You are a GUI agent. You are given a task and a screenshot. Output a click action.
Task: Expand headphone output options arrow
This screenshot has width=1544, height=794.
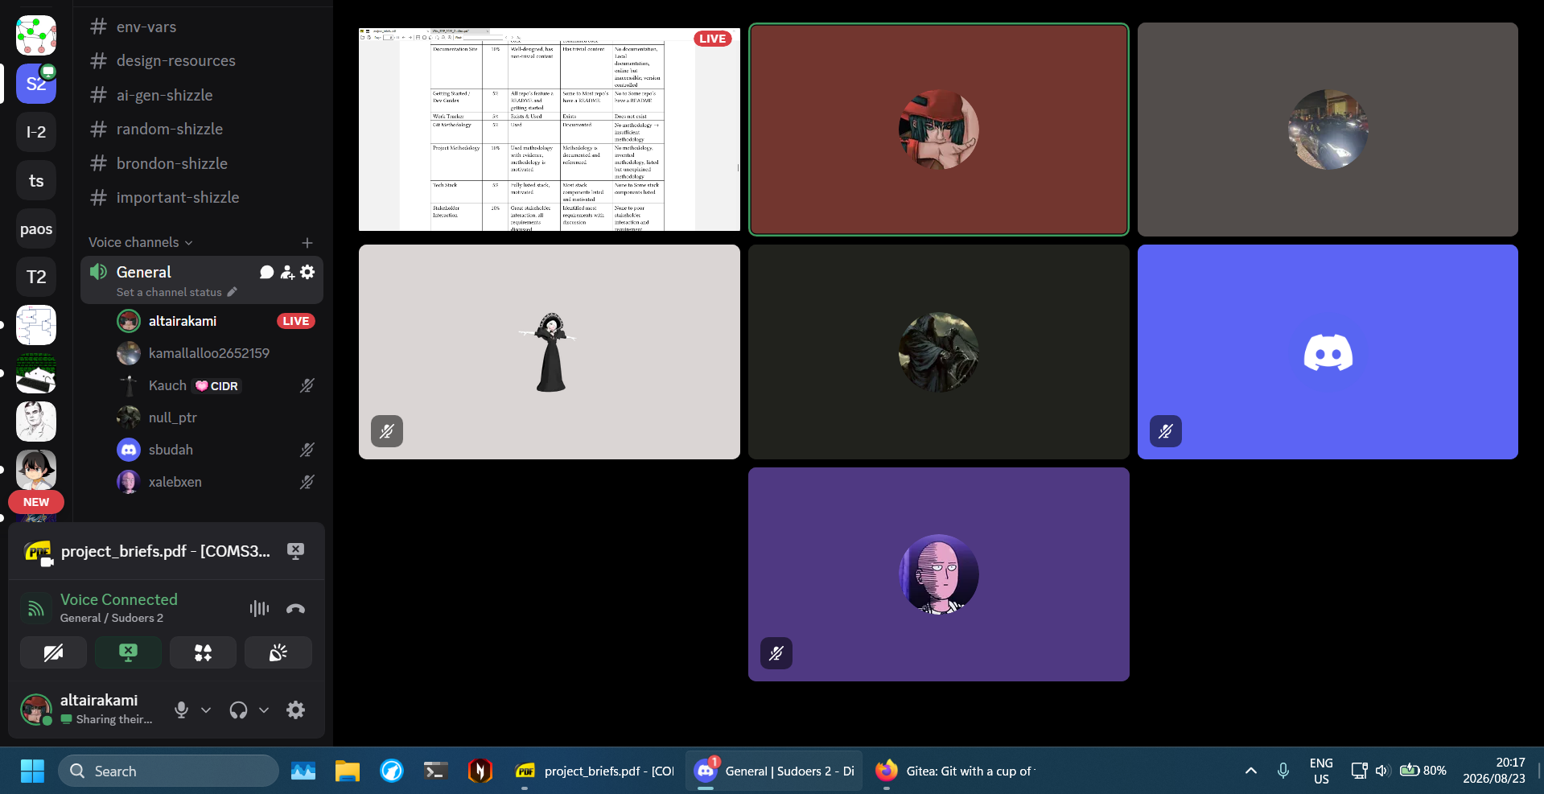tap(264, 710)
